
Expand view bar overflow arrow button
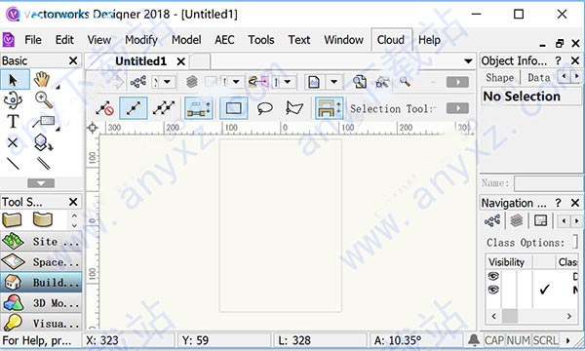[457, 82]
